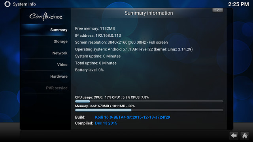Click the Build: label
Image resolution: width=253 pixels, height=142 pixels.
(x=80, y=117)
